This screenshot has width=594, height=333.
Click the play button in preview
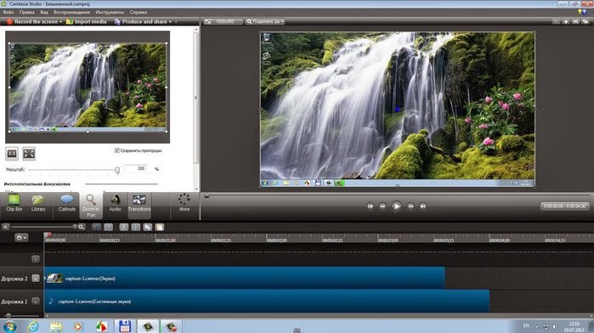click(x=396, y=206)
